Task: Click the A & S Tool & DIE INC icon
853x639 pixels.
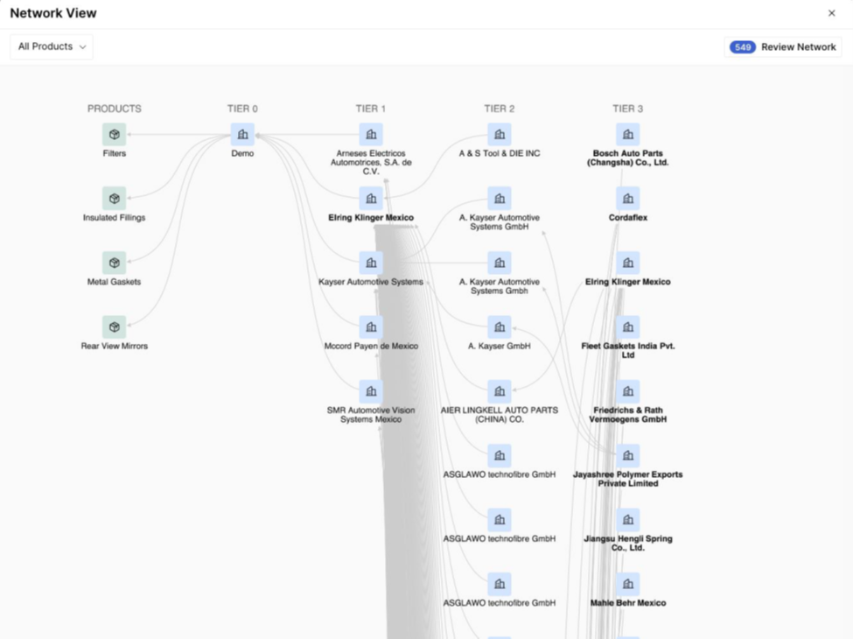Action: point(500,135)
